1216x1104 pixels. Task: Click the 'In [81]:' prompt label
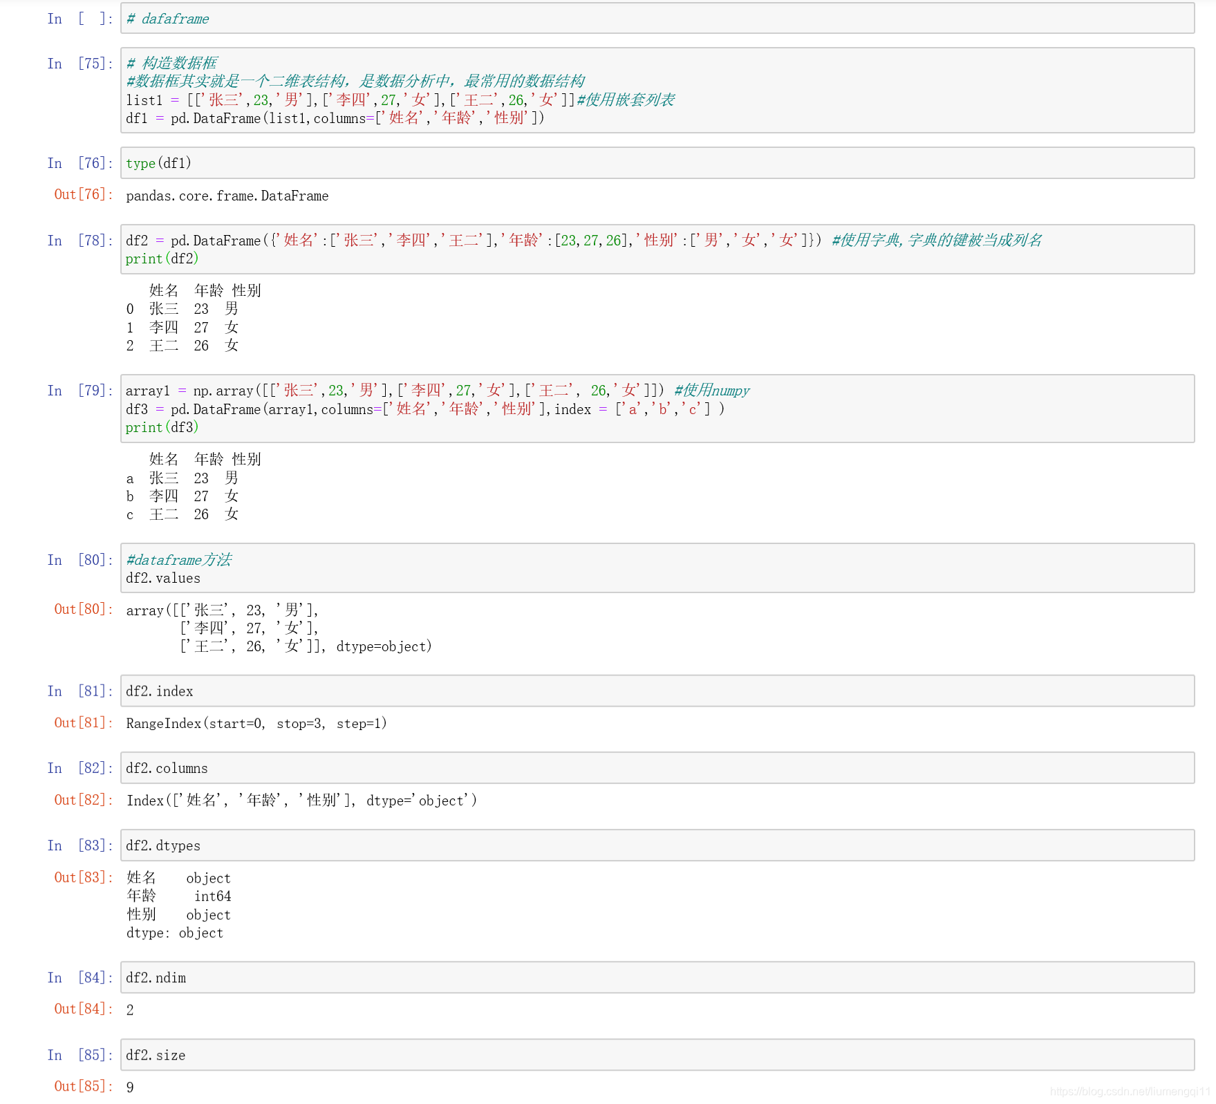80,691
